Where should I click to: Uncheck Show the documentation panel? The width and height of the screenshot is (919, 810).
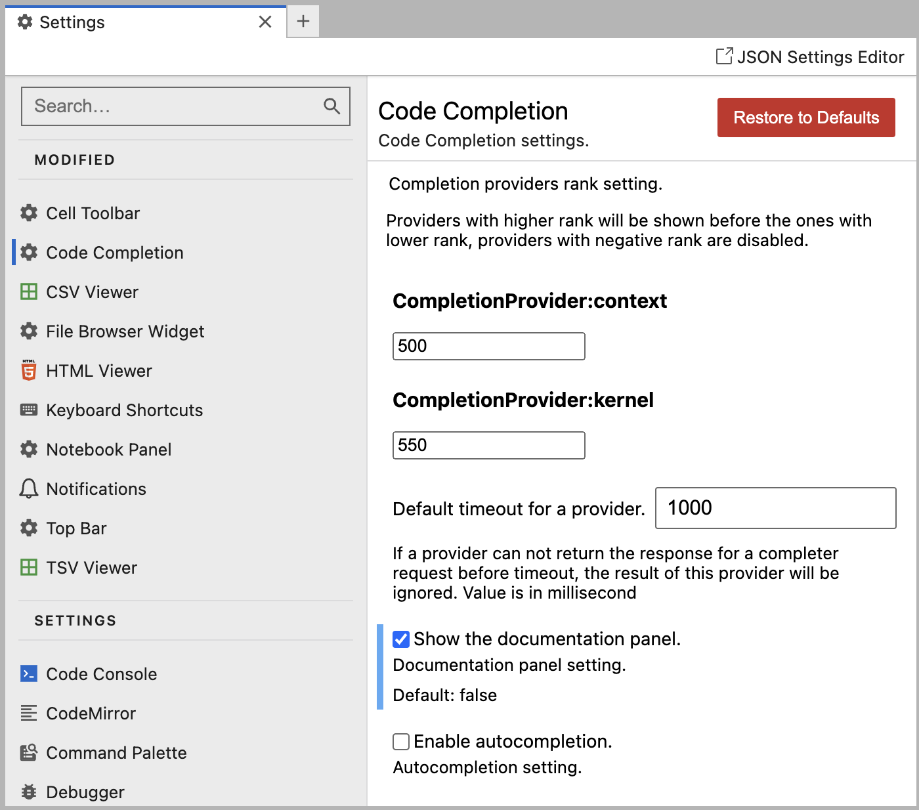401,639
